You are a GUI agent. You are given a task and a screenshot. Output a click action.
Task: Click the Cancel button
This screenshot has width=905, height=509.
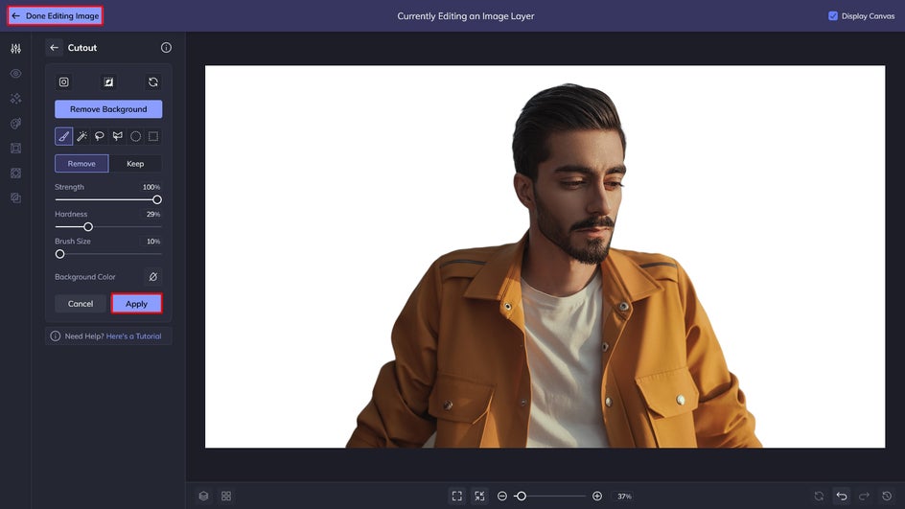[81, 304]
